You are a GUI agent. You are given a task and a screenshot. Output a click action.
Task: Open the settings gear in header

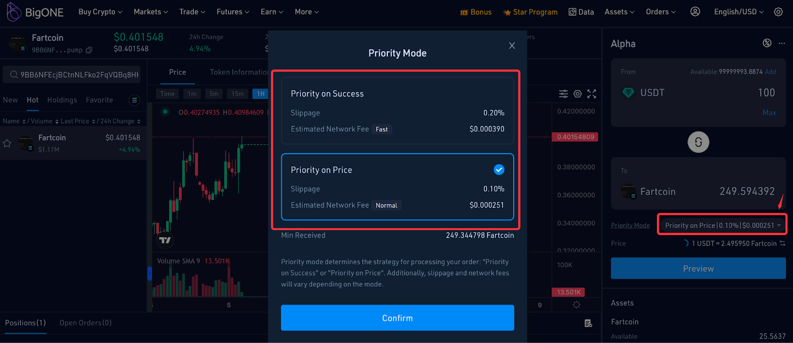(778, 12)
